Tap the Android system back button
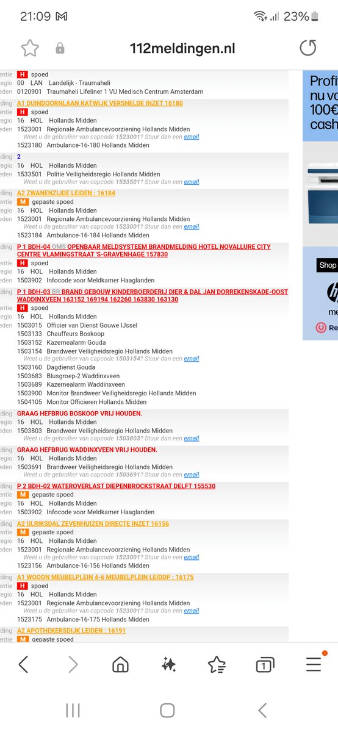338x732 pixels. (262, 710)
